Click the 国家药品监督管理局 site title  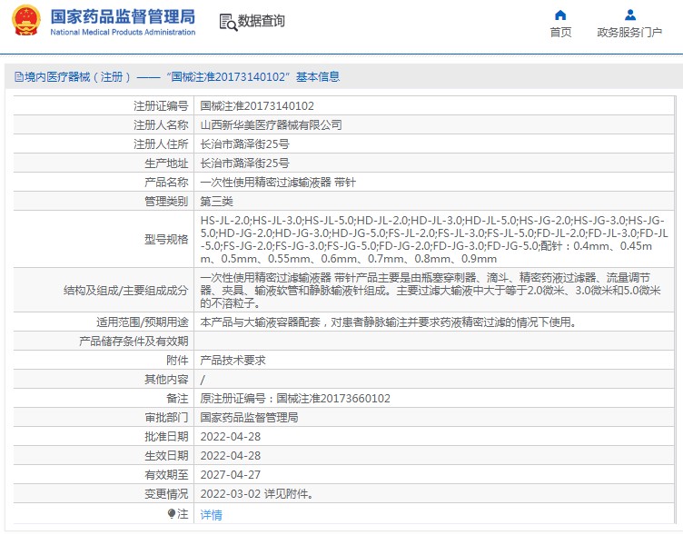click(x=122, y=15)
